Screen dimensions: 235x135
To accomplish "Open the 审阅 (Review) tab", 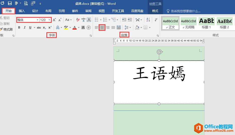I will pyautogui.click(x=88, y=11).
